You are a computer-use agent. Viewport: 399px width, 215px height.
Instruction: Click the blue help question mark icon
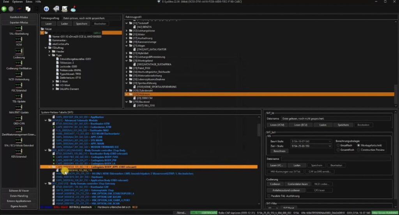(x=46, y=9)
